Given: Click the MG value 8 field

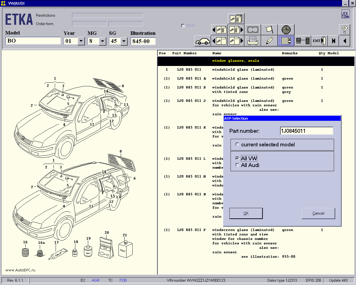Looking at the screenshot, I should coord(93,41).
